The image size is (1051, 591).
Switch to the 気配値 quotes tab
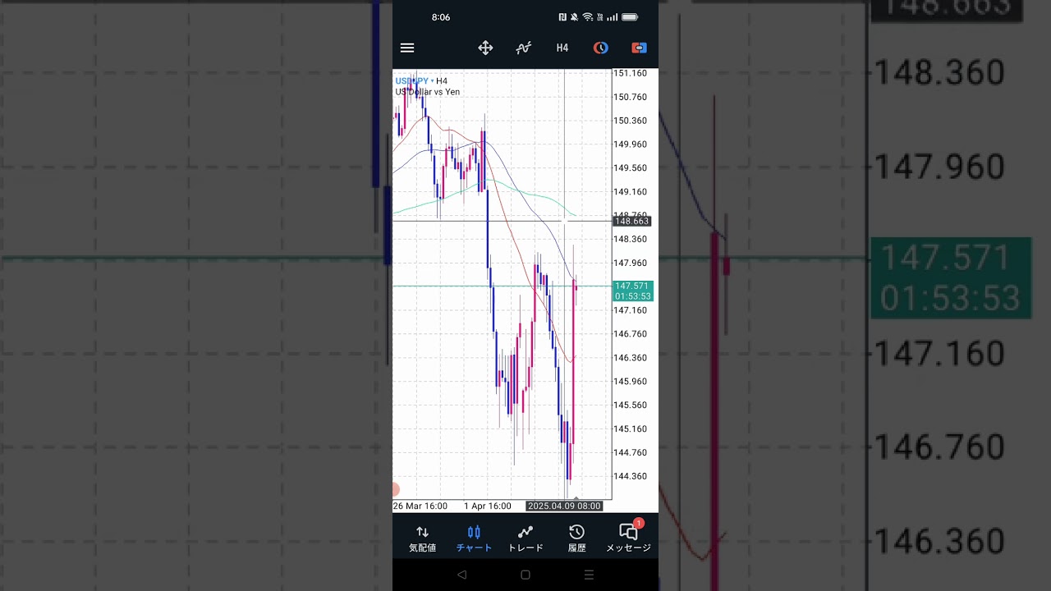point(422,538)
